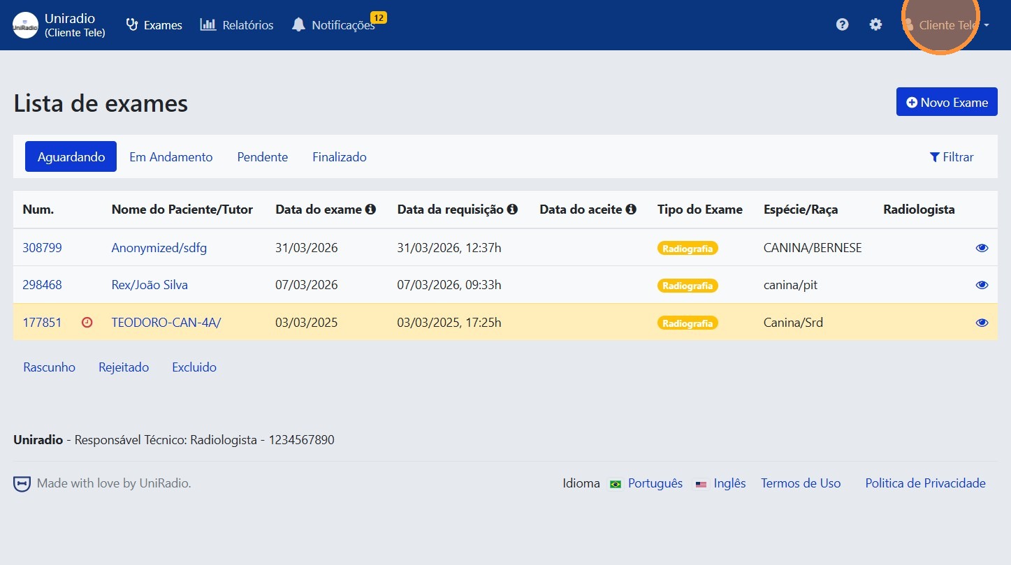View exam 308799 via eye icon

coord(982,248)
